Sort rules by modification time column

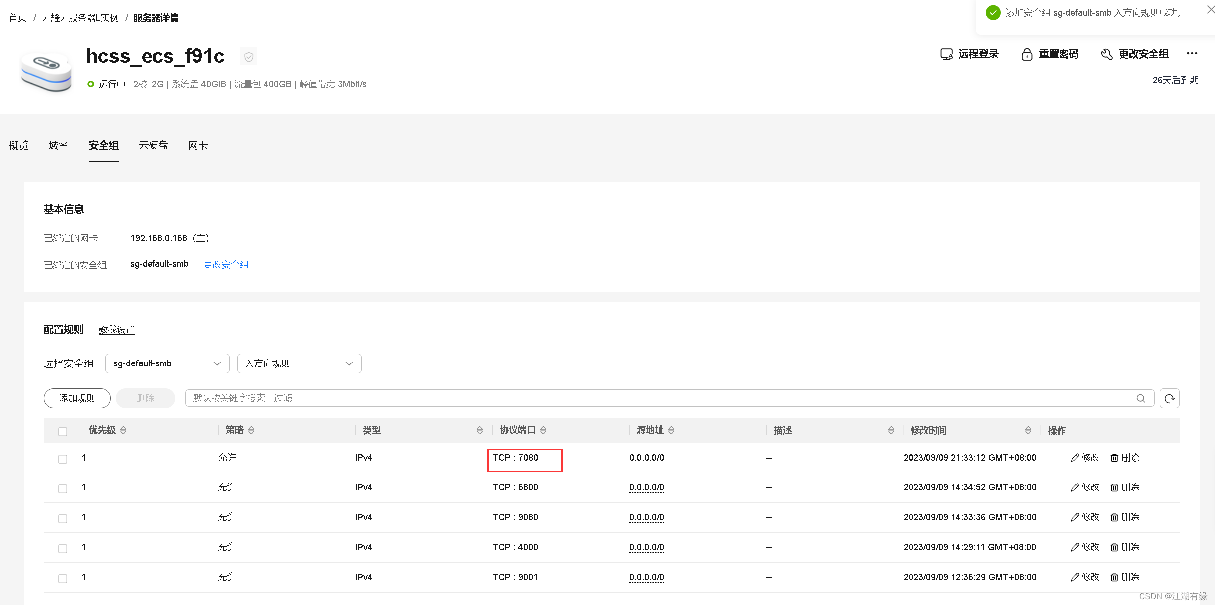pyautogui.click(x=1028, y=430)
